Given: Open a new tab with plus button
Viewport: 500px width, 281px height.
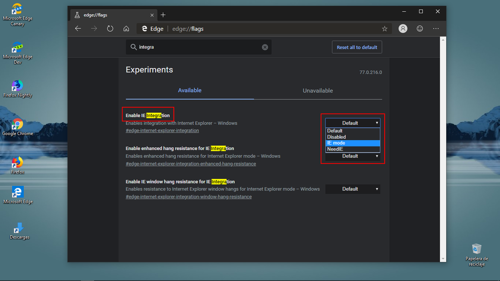Looking at the screenshot, I should [163, 15].
